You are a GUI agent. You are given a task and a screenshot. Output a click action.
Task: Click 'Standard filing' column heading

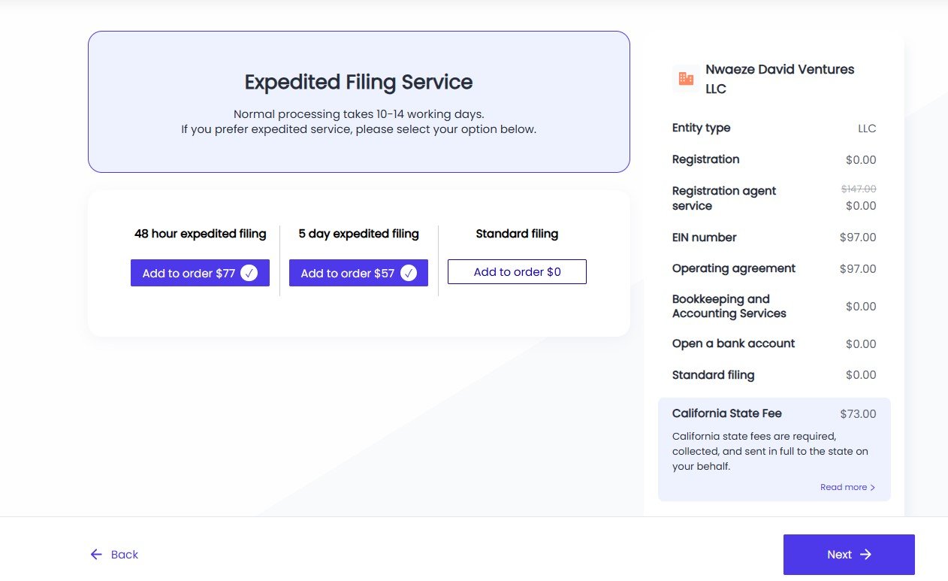coord(517,234)
